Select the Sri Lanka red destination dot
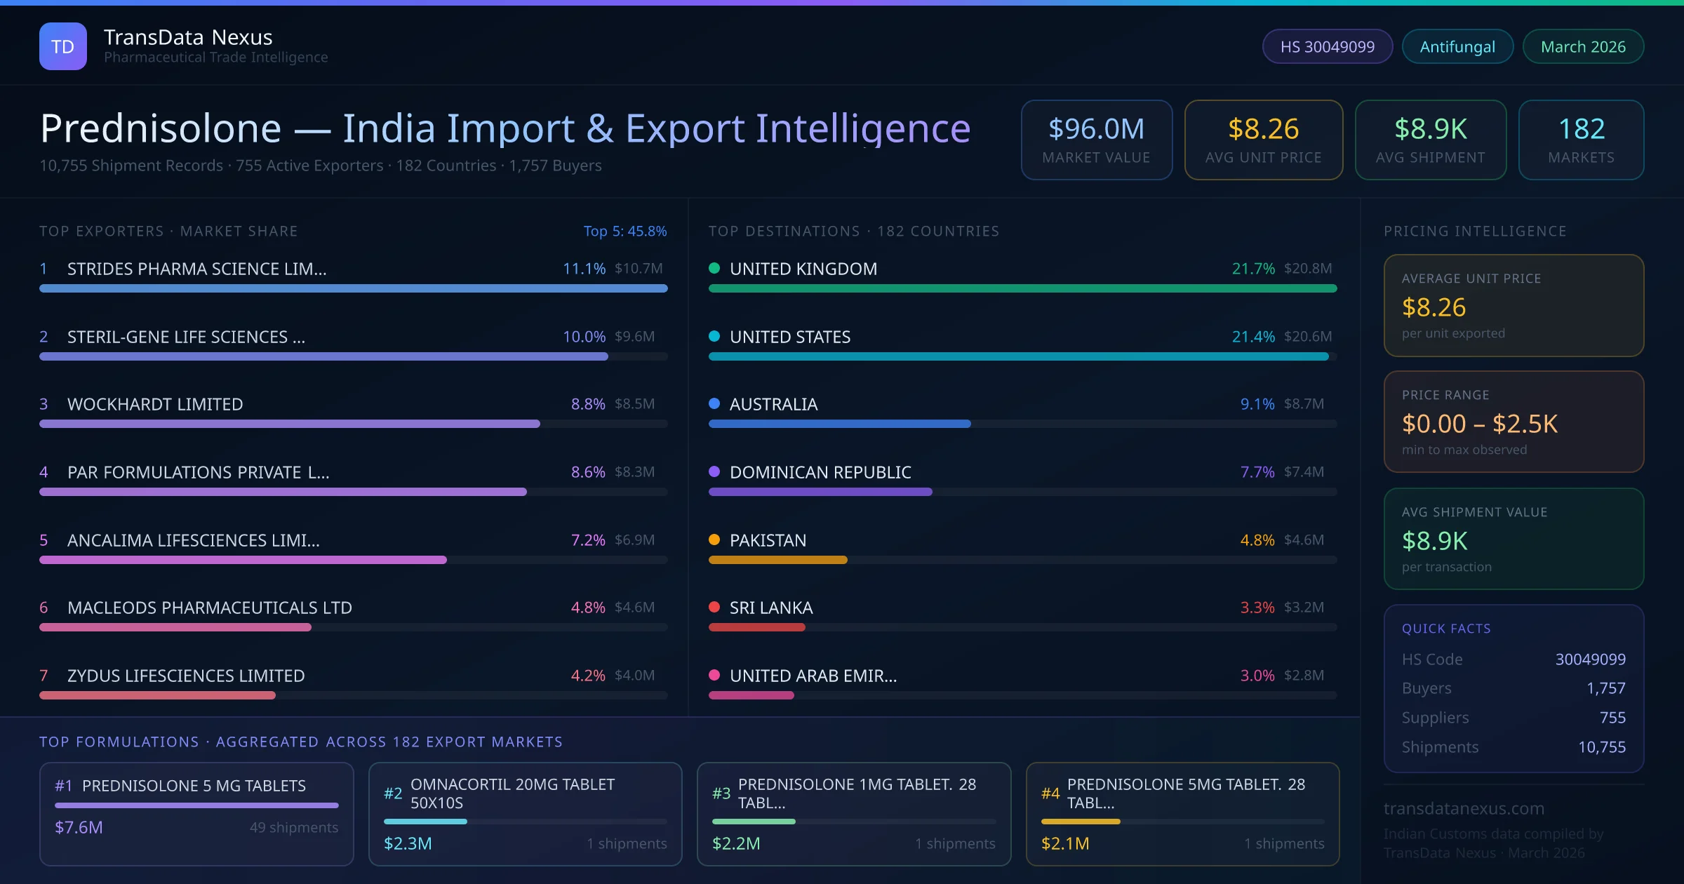 (714, 608)
